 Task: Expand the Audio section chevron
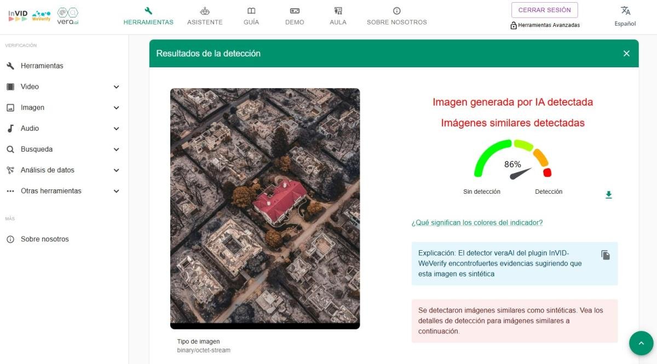(x=116, y=129)
